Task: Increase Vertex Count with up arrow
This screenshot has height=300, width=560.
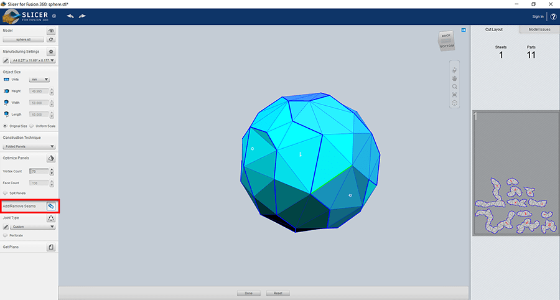Action: pyautogui.click(x=52, y=170)
